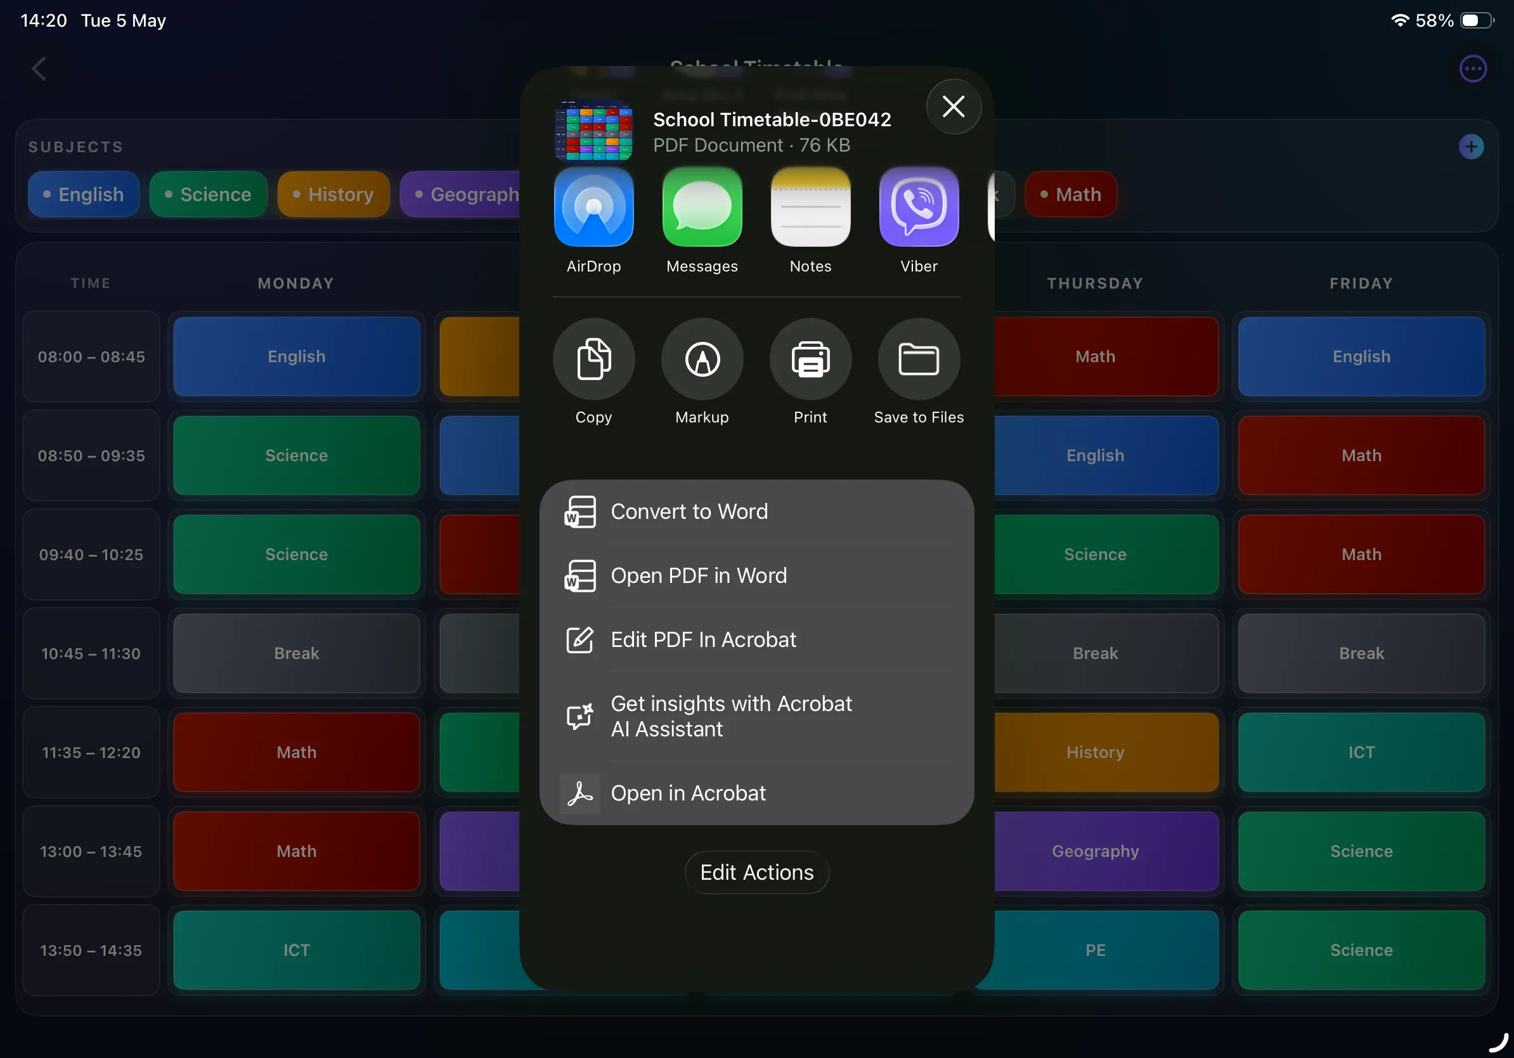The image size is (1514, 1058).
Task: Go back with the chevron arrow
Action: [39, 69]
